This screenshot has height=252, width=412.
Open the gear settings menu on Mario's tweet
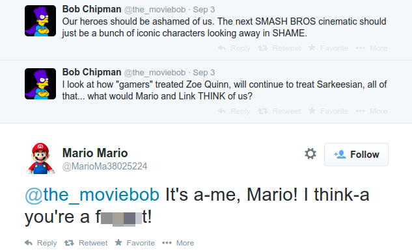(310, 154)
